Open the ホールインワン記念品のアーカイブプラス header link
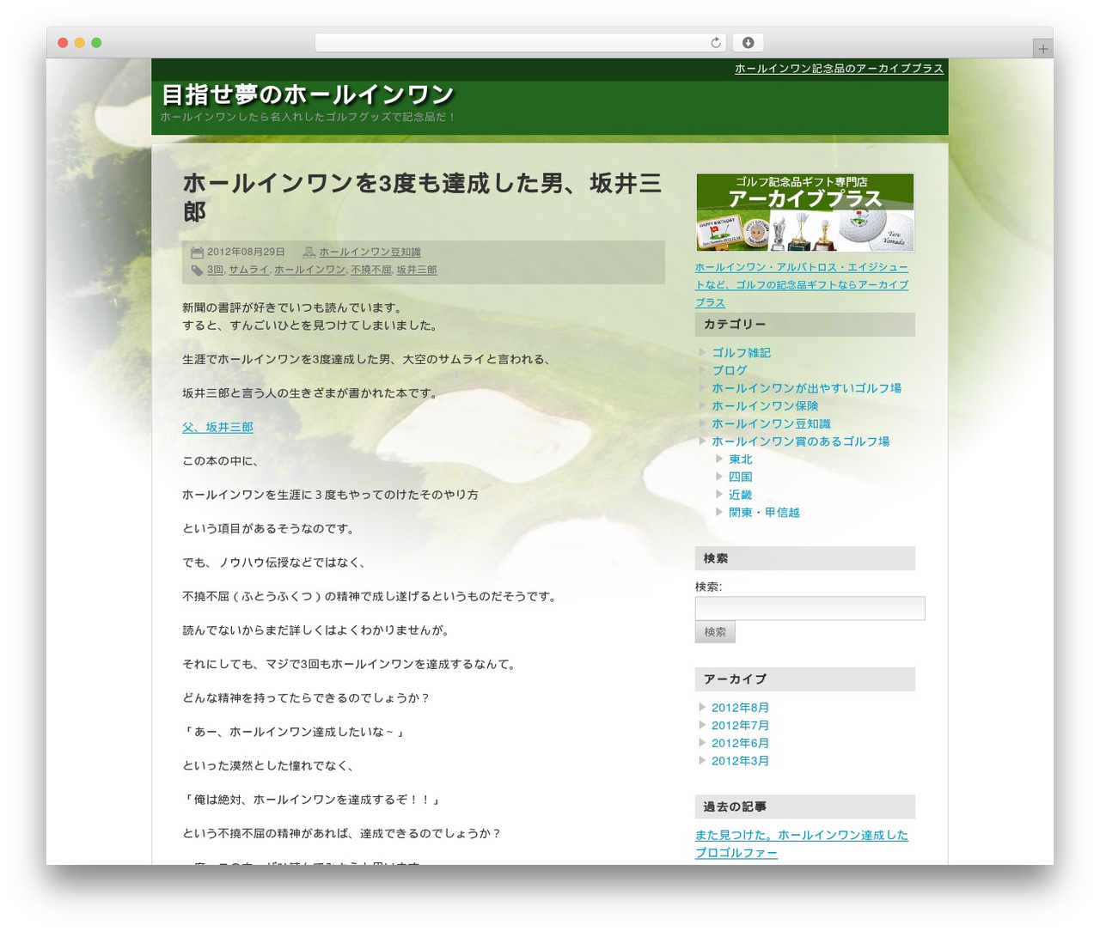The width and height of the screenshot is (1100, 931). (x=839, y=69)
